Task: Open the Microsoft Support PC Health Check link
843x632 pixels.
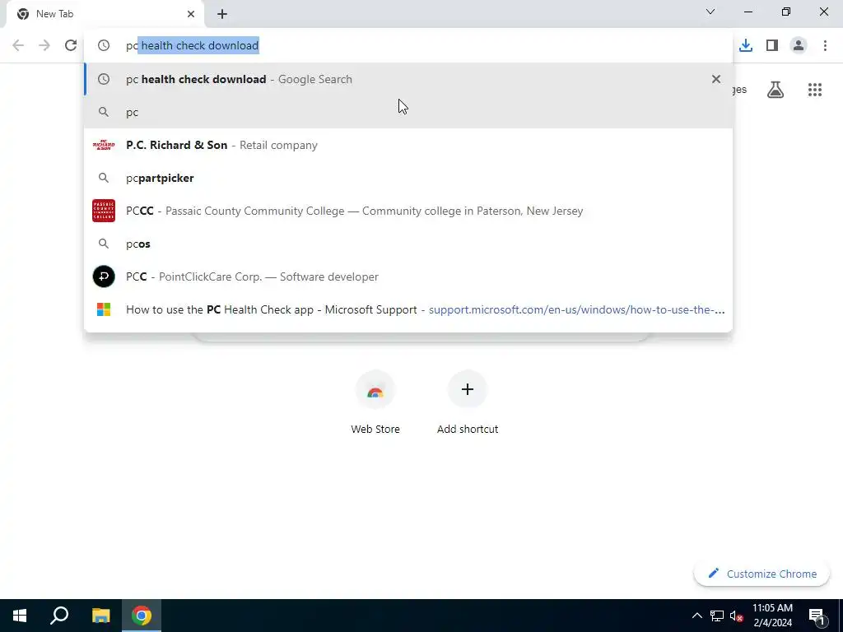Action: click(x=408, y=309)
